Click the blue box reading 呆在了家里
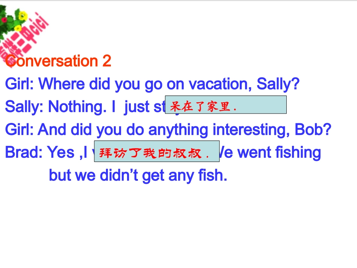The width and height of the screenshot is (357, 268). [x=226, y=105]
